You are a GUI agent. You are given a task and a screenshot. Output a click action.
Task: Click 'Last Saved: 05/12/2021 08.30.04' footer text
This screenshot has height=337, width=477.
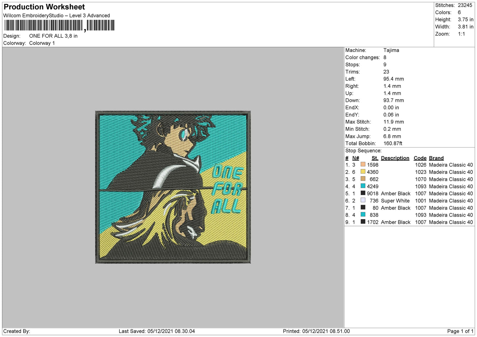pyautogui.click(x=157, y=331)
